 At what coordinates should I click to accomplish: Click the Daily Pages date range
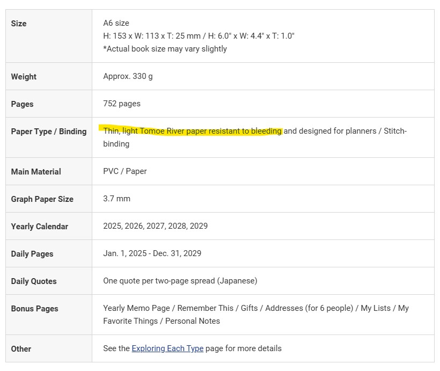click(x=152, y=253)
